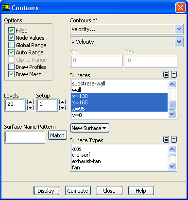
Task: Click the Display button
Action: [46, 191]
